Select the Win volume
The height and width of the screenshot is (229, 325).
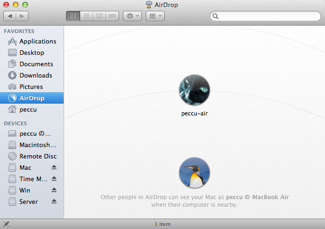(x=32, y=190)
